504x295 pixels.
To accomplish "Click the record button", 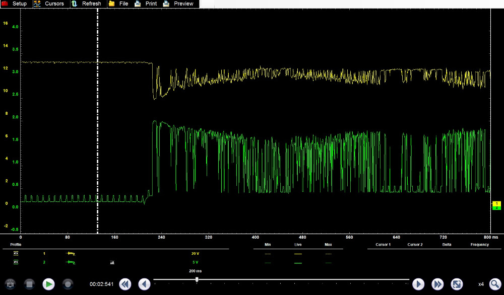I will [x=68, y=284].
